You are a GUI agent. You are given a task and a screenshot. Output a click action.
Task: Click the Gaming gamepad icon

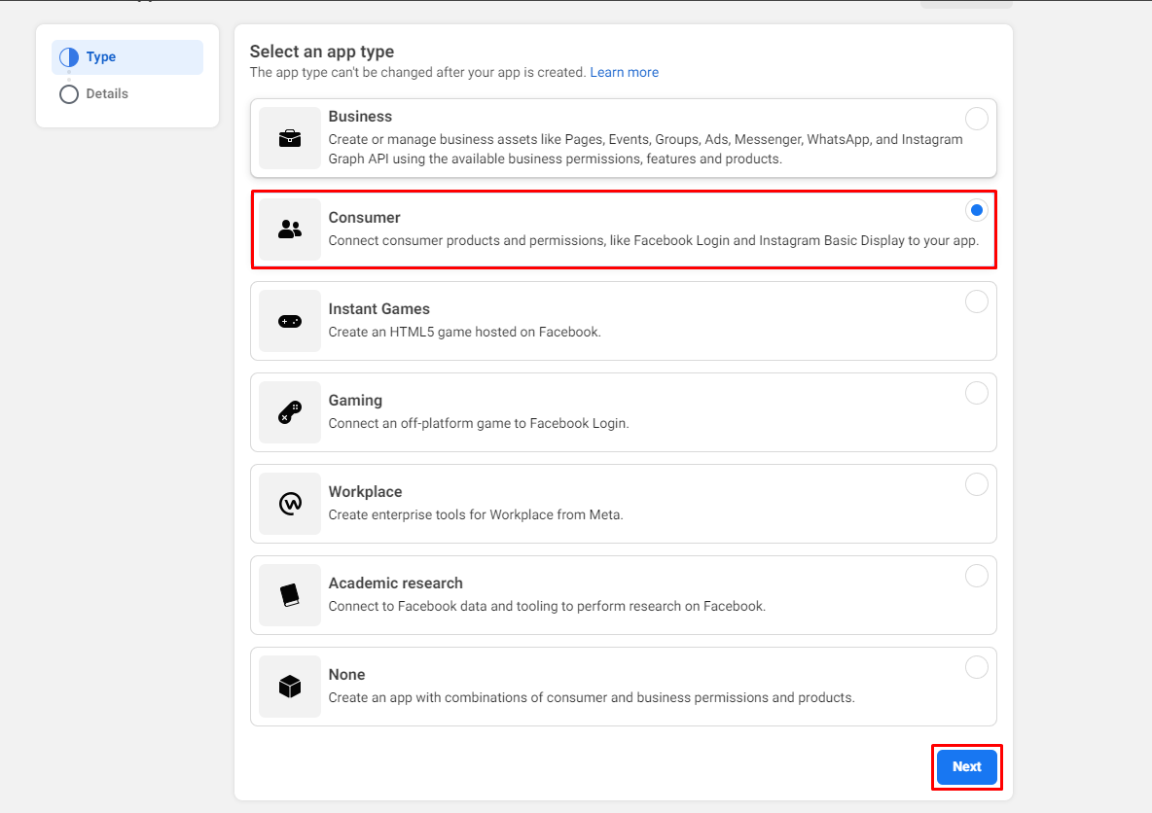(x=290, y=412)
